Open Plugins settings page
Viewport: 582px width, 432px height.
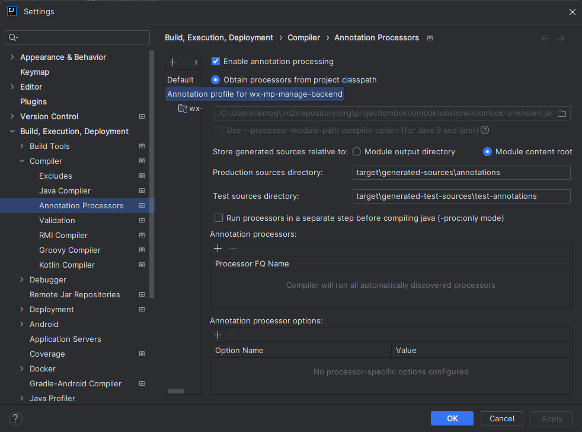coord(33,102)
